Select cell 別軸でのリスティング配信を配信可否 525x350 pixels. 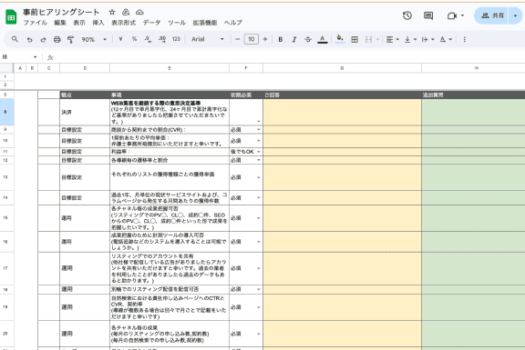coord(170,289)
